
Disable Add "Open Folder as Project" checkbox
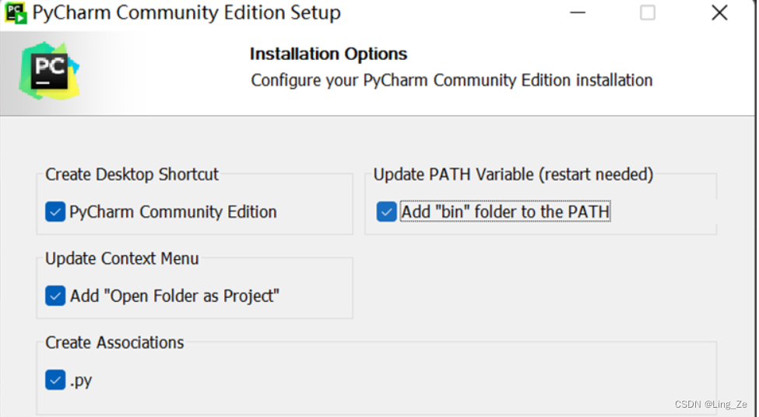tap(55, 296)
